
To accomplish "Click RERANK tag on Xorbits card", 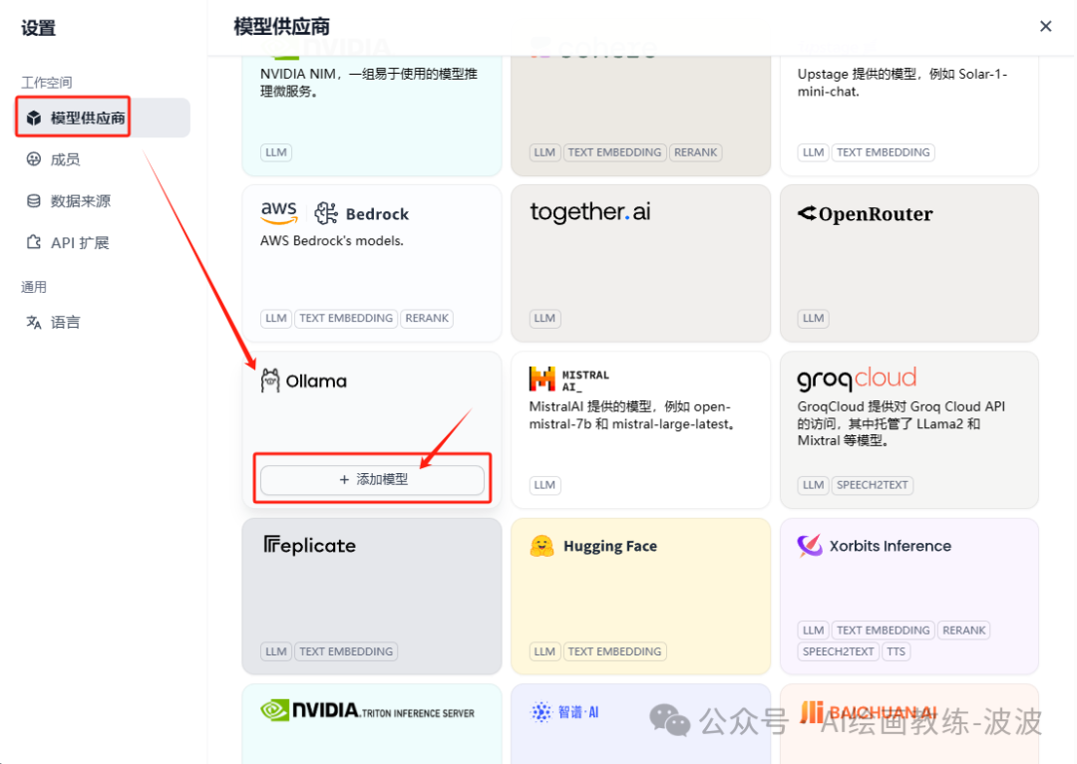I will tap(963, 631).
